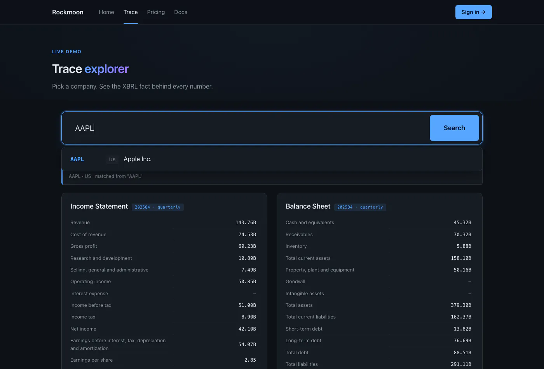This screenshot has width=544, height=369.
Task: Click the Net income row label
Action: (83, 329)
